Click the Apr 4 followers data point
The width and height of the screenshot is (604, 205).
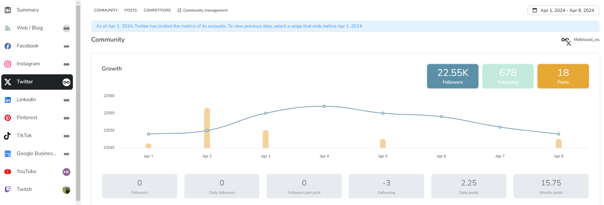(324, 106)
